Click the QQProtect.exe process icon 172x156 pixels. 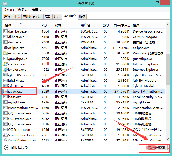(5, 130)
